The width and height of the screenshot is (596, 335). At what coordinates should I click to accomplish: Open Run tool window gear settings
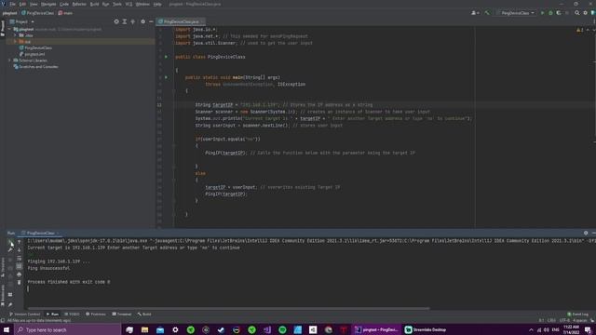(x=586, y=233)
